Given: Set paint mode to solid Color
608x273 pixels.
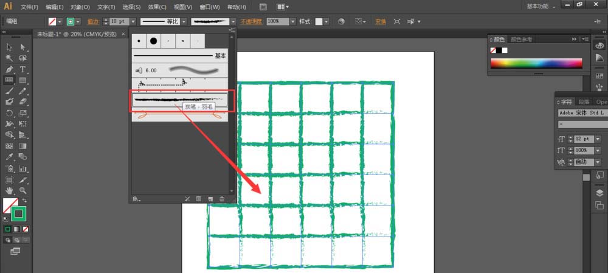Looking at the screenshot, I should (x=8, y=229).
